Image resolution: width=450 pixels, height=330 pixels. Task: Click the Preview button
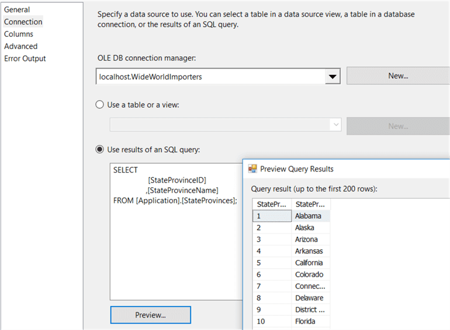(150, 315)
